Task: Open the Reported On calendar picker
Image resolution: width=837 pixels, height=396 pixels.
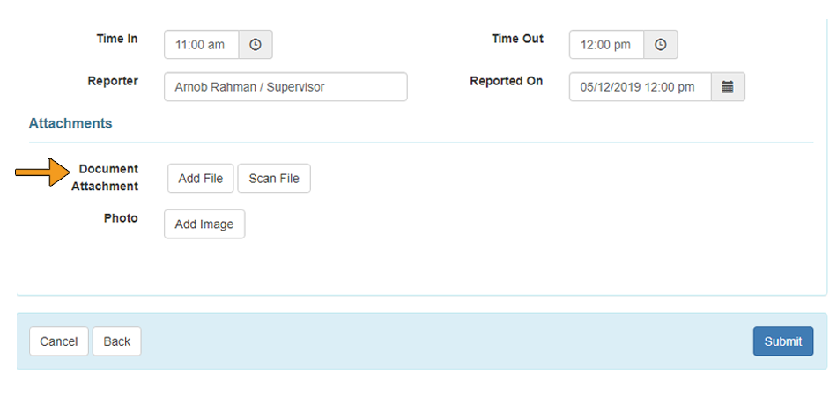Action: (x=728, y=87)
